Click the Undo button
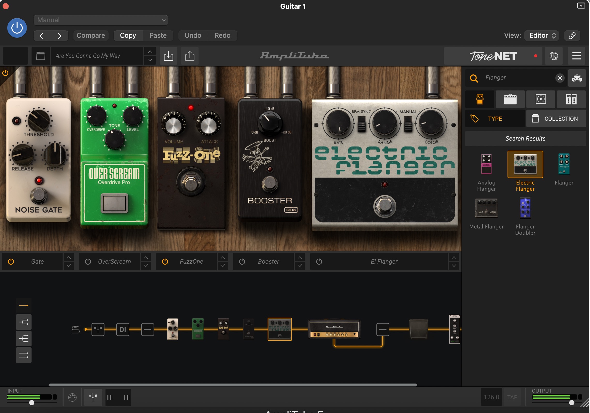The image size is (590, 413). 193,36
